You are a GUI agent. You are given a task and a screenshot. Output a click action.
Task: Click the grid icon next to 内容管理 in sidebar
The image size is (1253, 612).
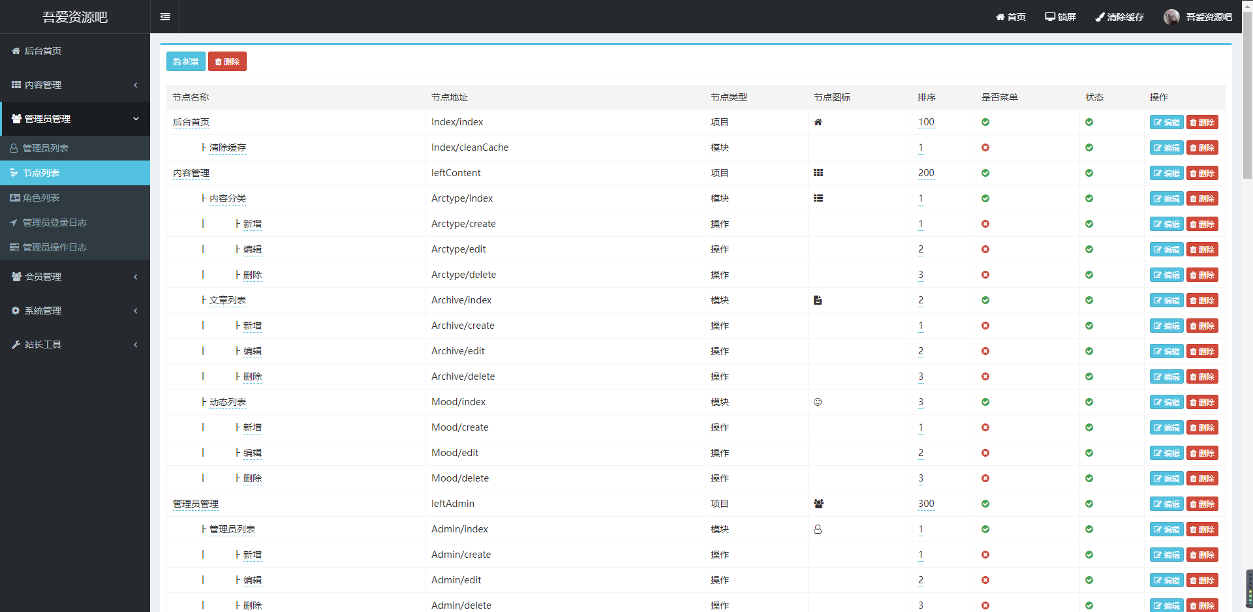point(16,85)
